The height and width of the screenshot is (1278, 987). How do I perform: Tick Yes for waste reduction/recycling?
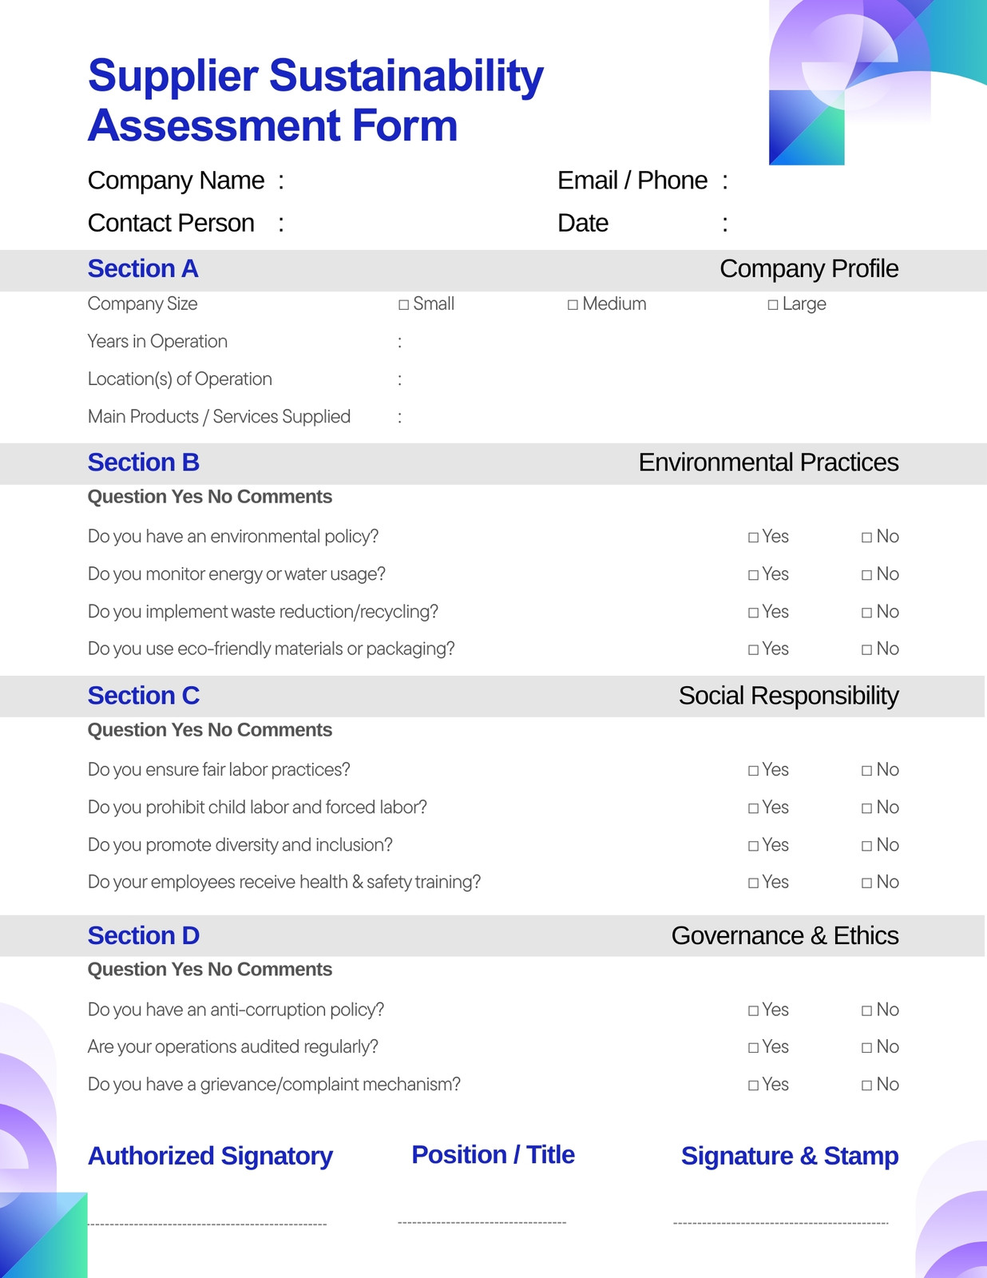click(753, 613)
